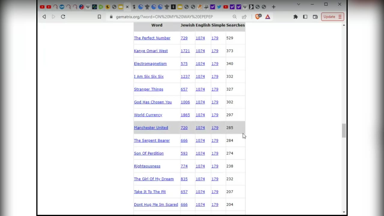The image size is (384, 216).
Task: Open the Brave Wallet icon
Action: 315,17
